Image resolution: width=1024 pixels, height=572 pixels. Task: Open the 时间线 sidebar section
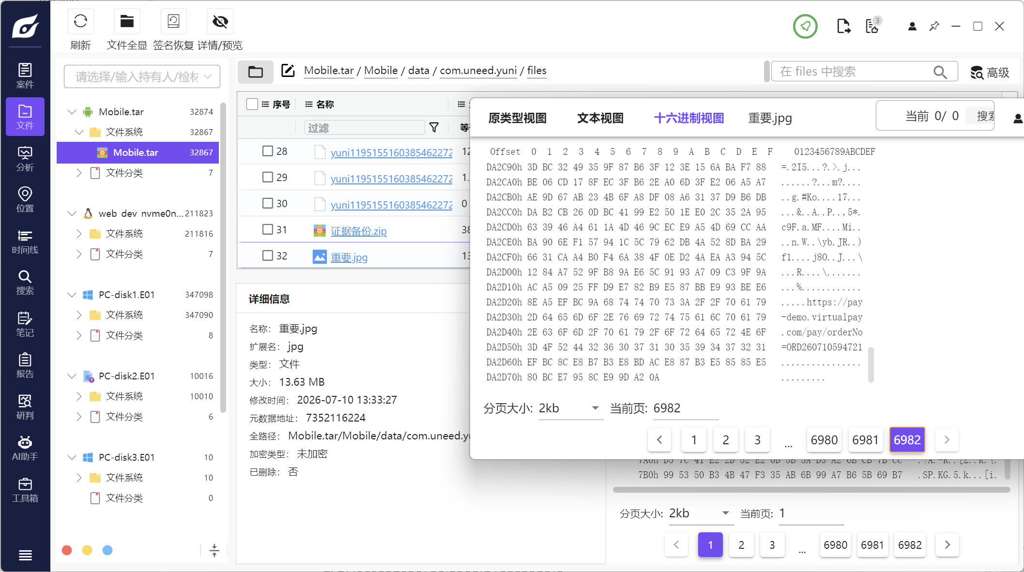(x=25, y=241)
